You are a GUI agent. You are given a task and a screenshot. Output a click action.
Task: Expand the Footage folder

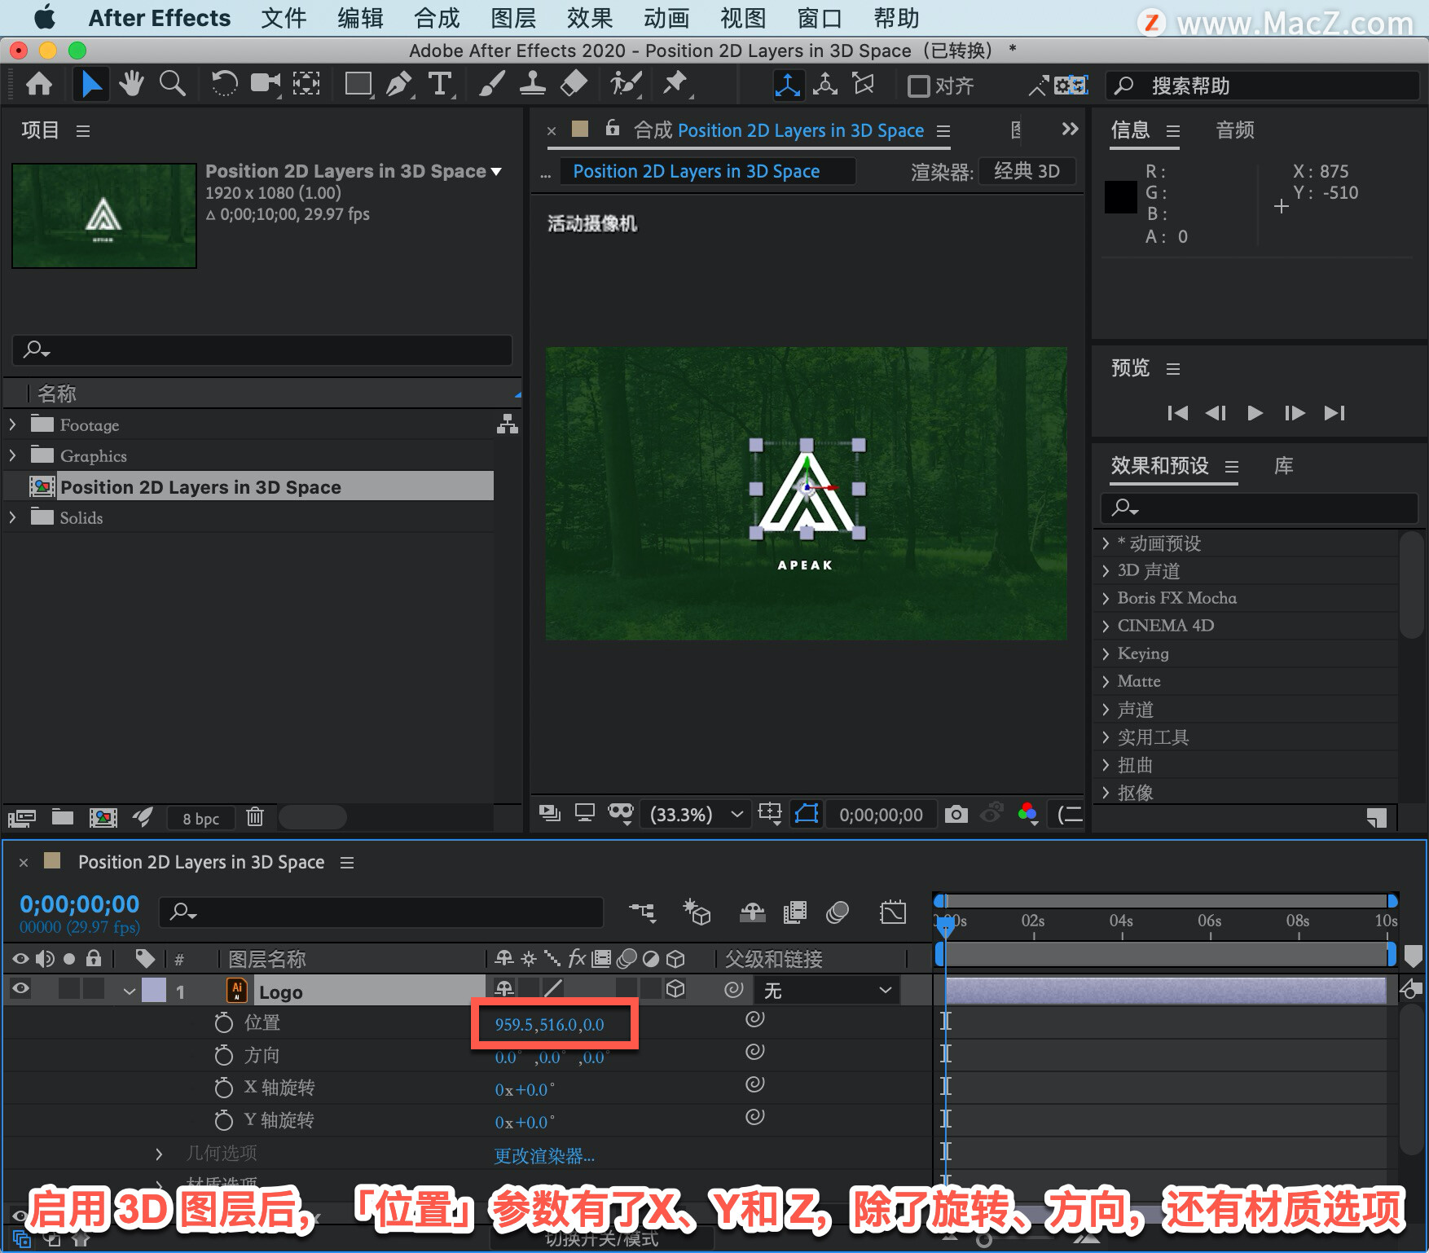12,424
